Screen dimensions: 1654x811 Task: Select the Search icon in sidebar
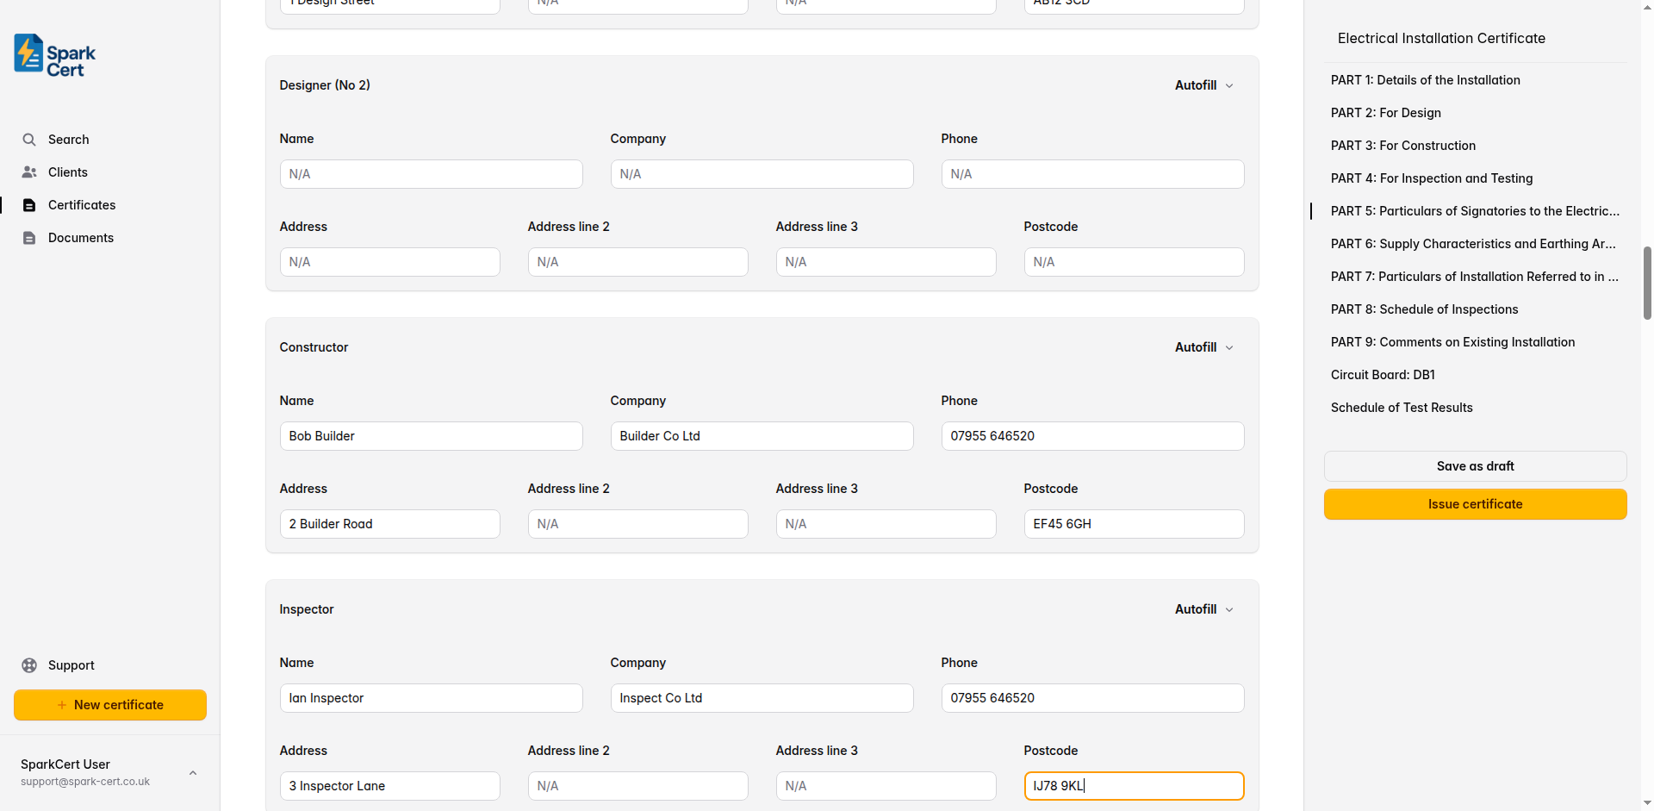[29, 139]
